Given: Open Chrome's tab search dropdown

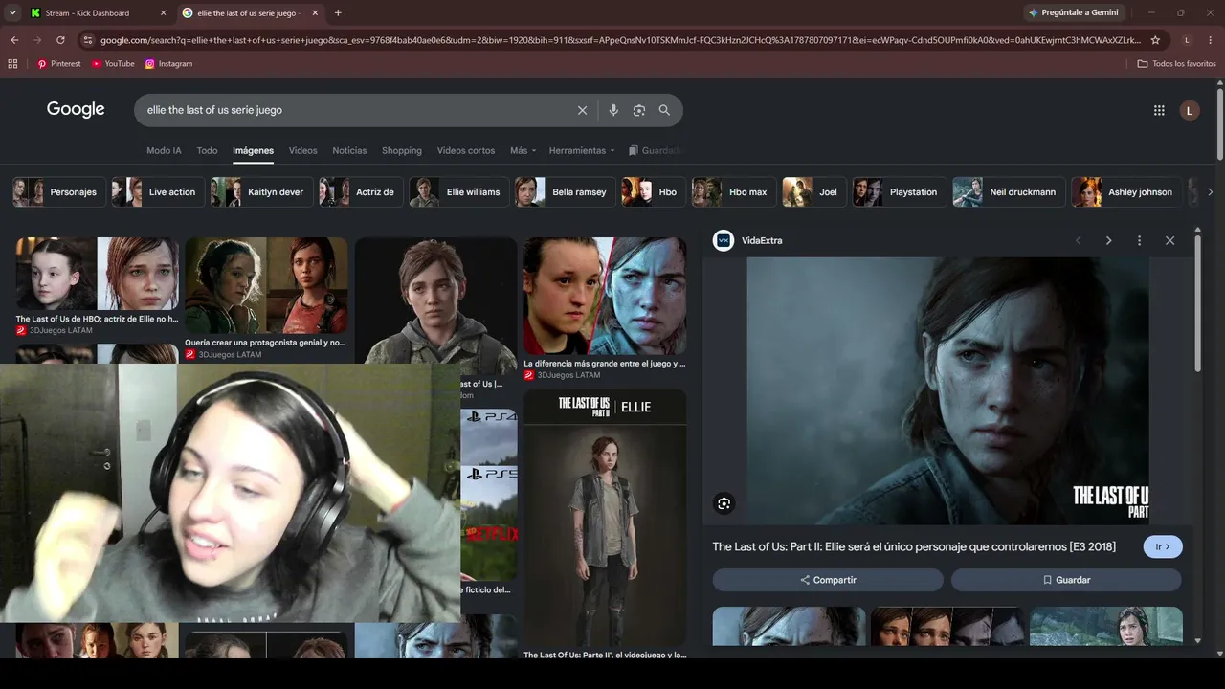Looking at the screenshot, I should click(x=12, y=13).
